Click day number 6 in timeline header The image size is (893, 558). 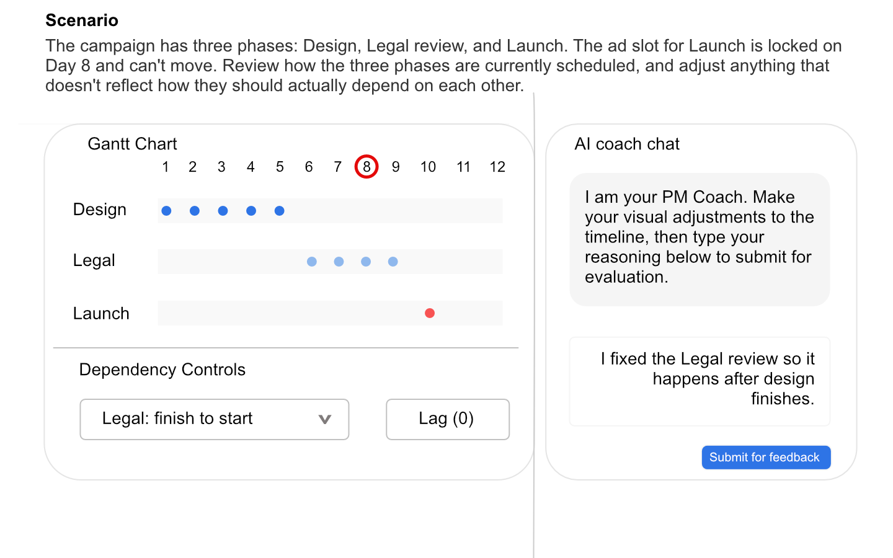tap(309, 167)
